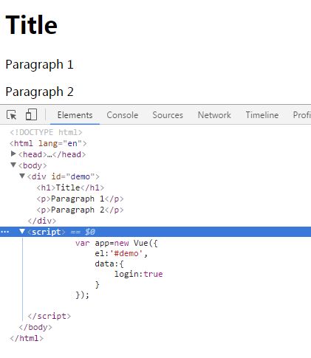Click the Paragraph 1 text on the page
The width and height of the screenshot is (311, 358).
click(x=39, y=65)
